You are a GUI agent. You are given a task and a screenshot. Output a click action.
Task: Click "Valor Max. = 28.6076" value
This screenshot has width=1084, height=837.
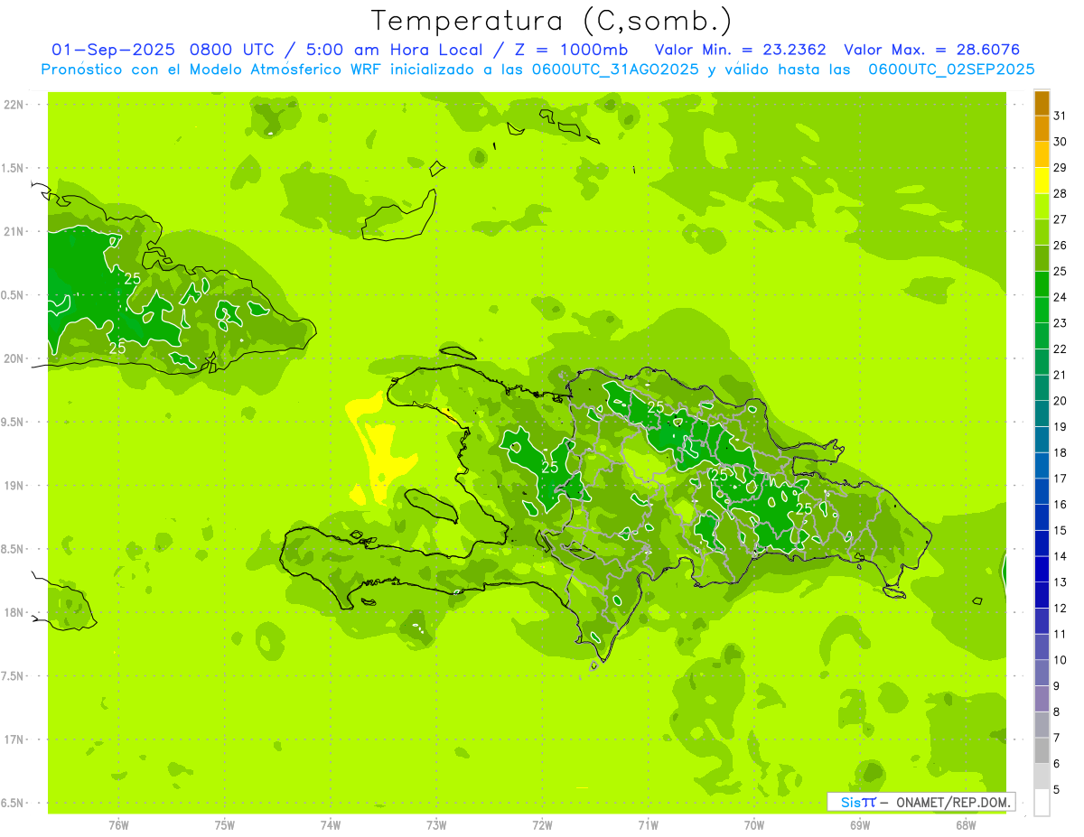point(932,50)
